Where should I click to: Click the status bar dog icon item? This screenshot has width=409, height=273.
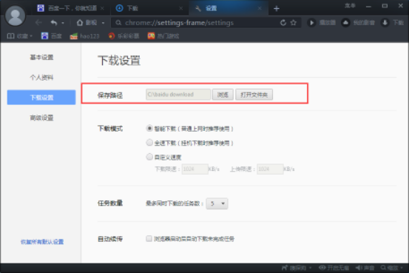tap(294, 268)
